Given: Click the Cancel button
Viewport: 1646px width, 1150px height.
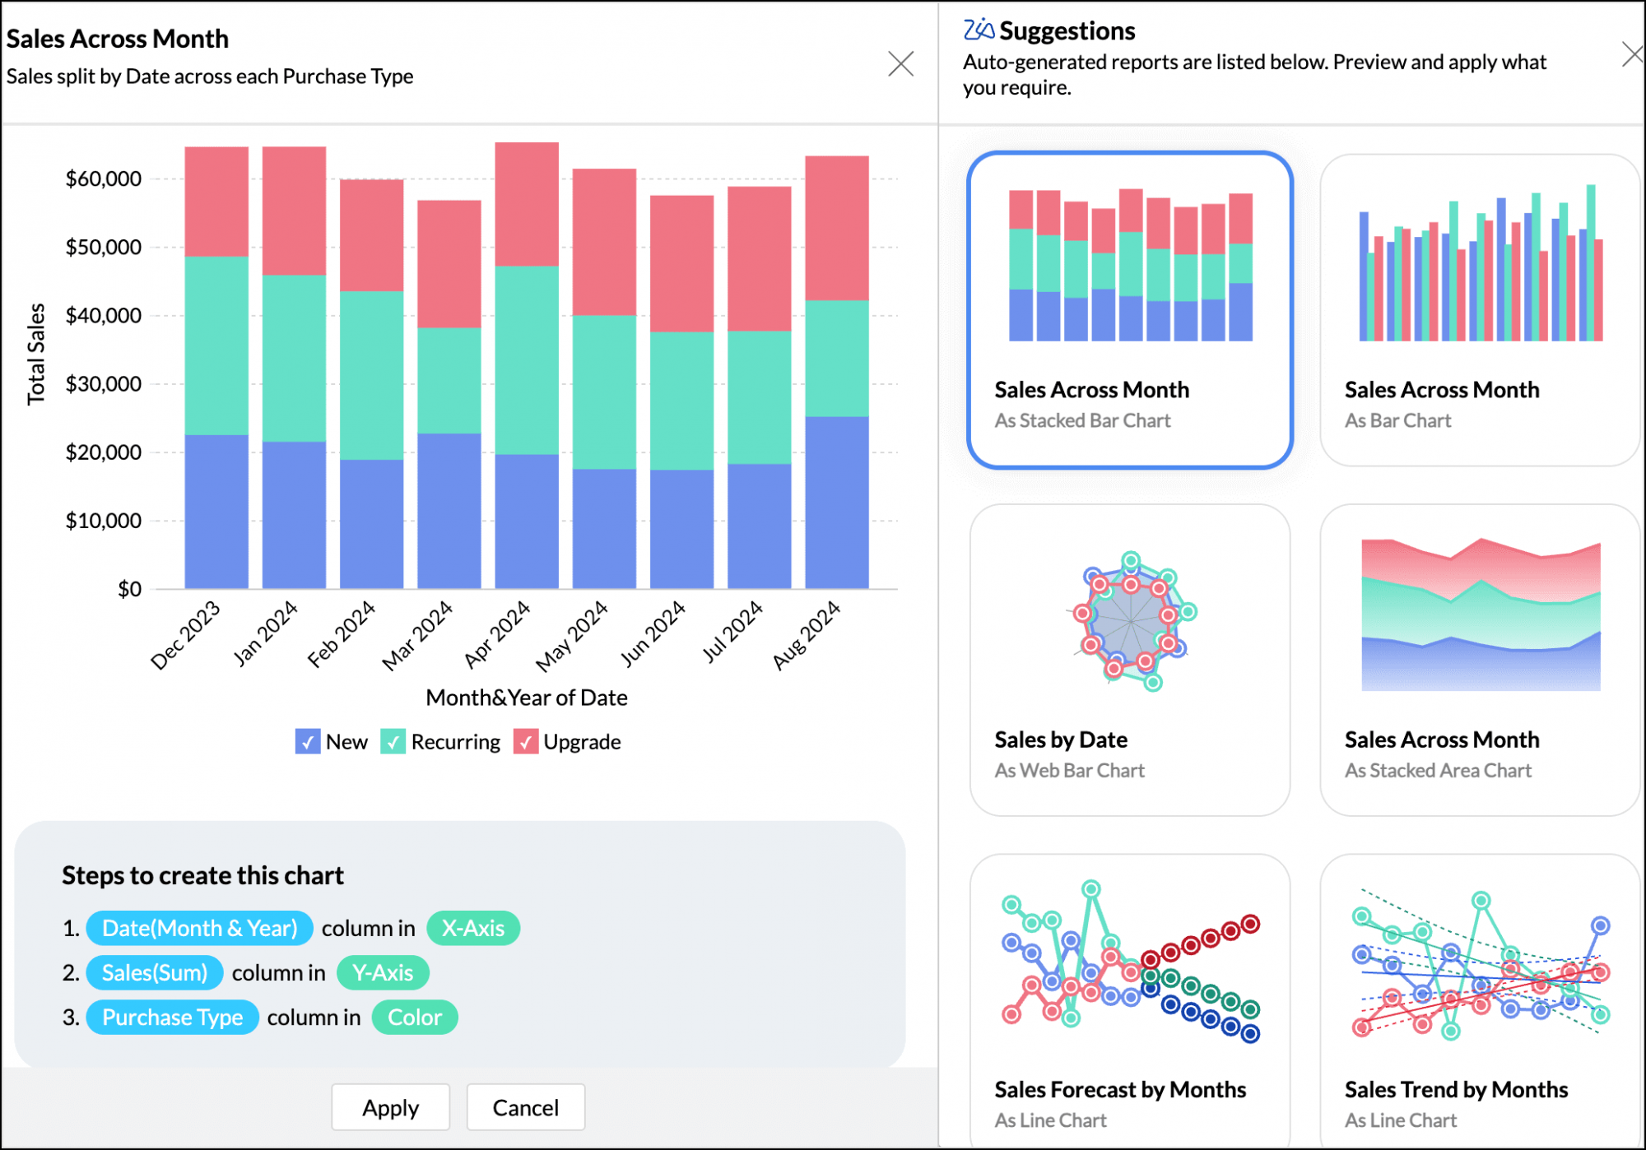Looking at the screenshot, I should click(x=525, y=1107).
